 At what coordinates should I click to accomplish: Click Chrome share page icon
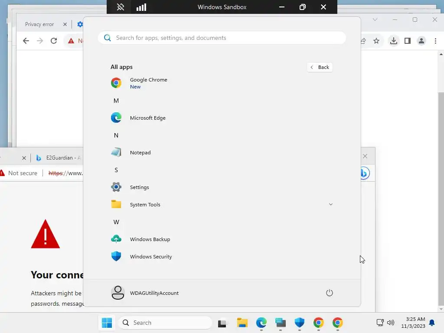point(364,41)
